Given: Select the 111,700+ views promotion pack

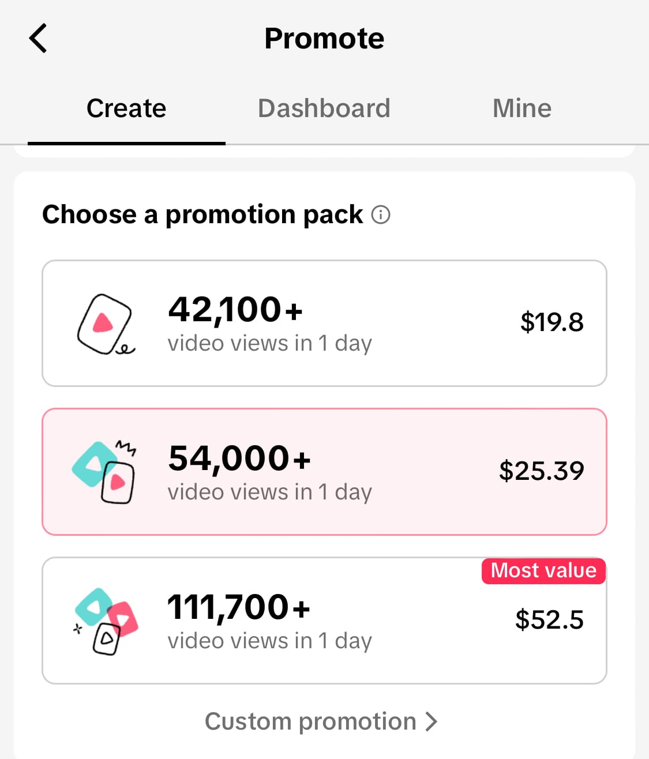Looking at the screenshot, I should coord(324,620).
